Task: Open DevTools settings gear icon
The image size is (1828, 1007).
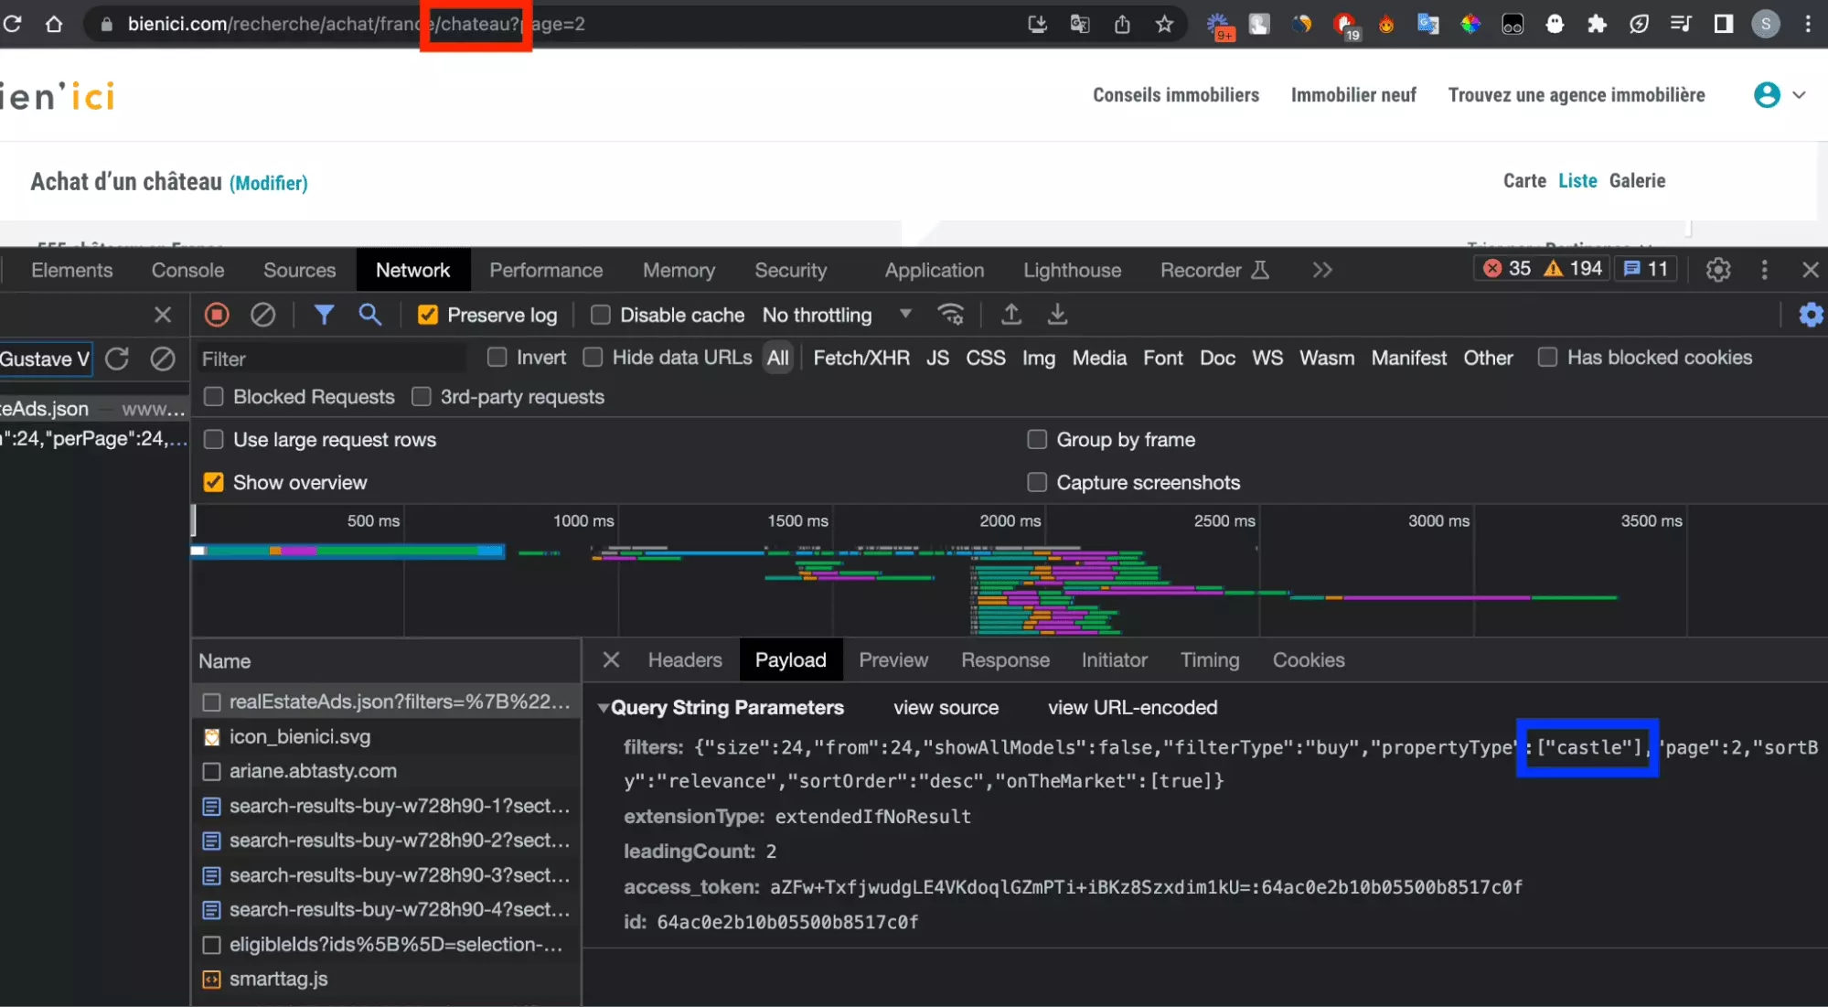Action: tap(1717, 270)
